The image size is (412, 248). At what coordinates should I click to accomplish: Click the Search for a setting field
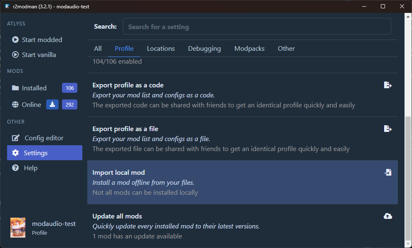[257, 27]
